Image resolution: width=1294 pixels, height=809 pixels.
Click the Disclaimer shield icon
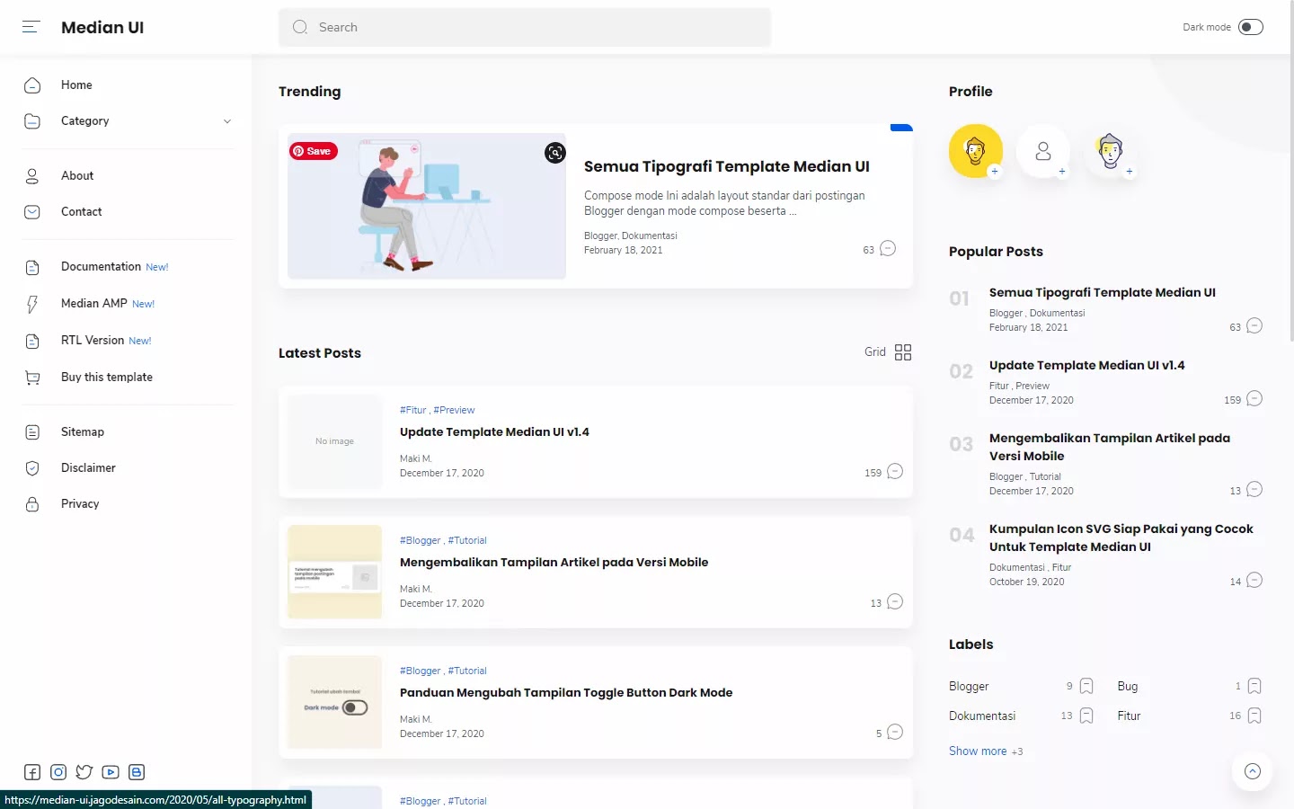tap(32, 468)
